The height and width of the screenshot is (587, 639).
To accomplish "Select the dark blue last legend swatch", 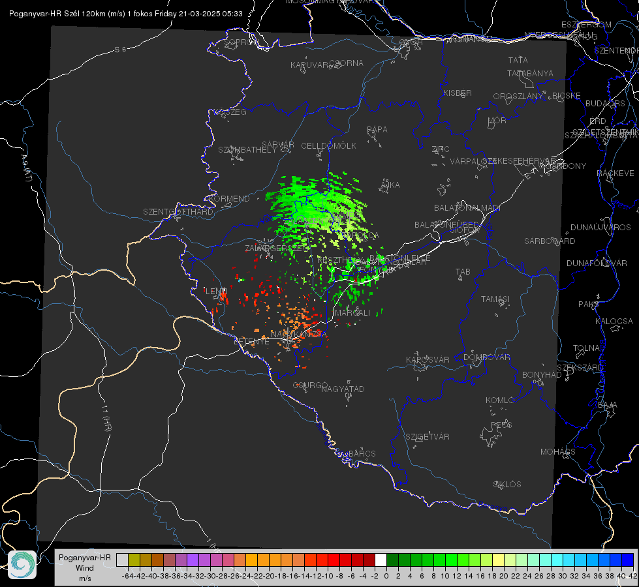I will click(x=628, y=560).
